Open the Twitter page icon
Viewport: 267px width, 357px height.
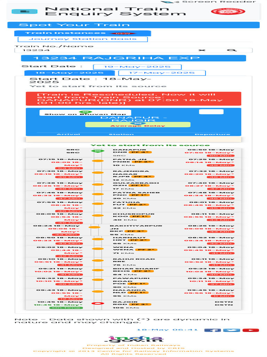[x=231, y=330]
